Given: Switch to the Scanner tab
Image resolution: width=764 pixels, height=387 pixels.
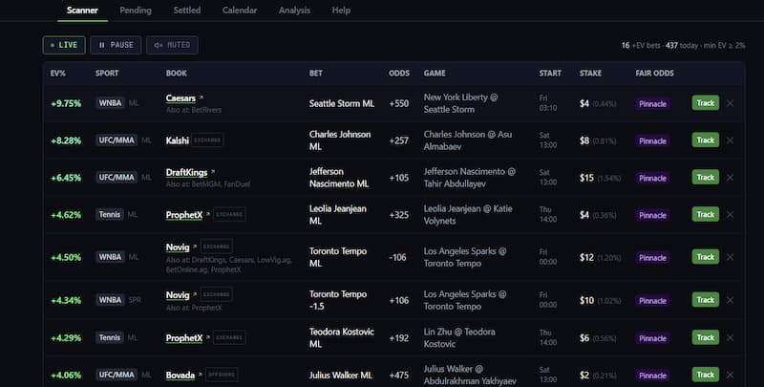Looking at the screenshot, I should coord(82,11).
